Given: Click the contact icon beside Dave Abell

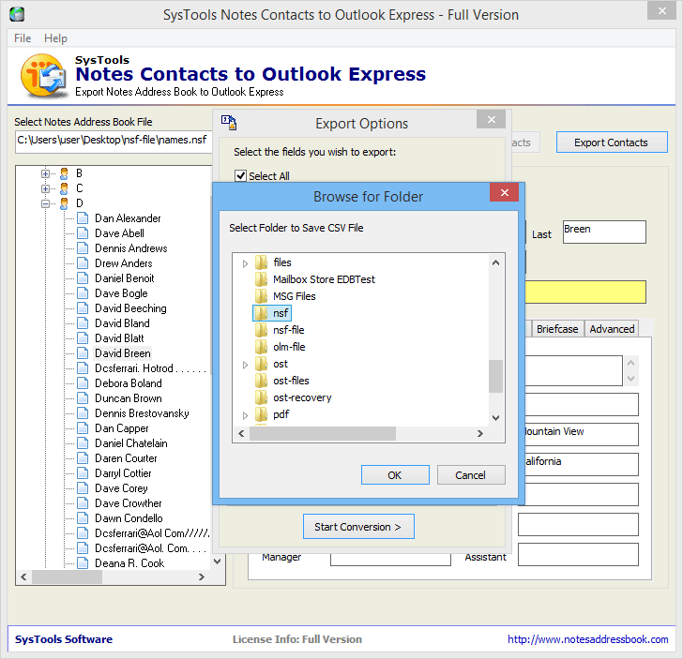Looking at the screenshot, I should [83, 233].
